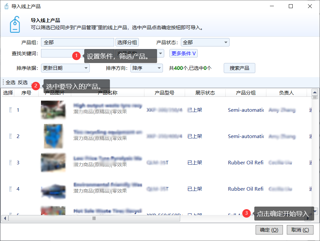
Task: Confirm import with 确定 button
Action: 269,230
